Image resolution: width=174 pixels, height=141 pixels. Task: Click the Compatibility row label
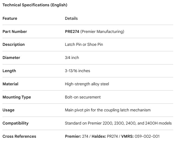coord(15,123)
